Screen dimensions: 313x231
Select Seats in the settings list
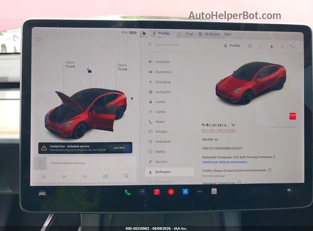pyautogui.click(x=157, y=122)
